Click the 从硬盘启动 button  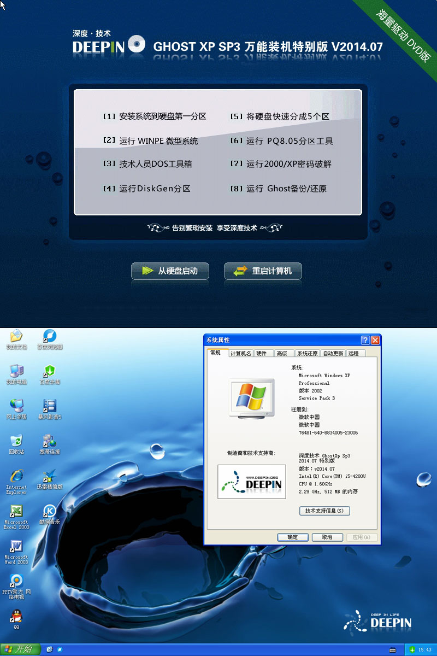[170, 271]
